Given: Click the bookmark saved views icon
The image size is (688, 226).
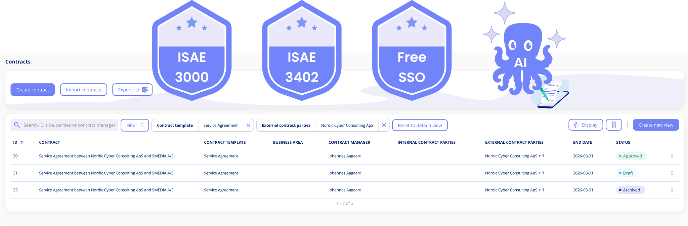Looking at the screenshot, I should [x=614, y=125].
